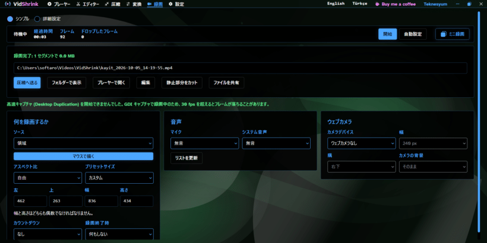Click プレーヤーで開く button
The width and height of the screenshot is (487, 243).
coord(111,83)
